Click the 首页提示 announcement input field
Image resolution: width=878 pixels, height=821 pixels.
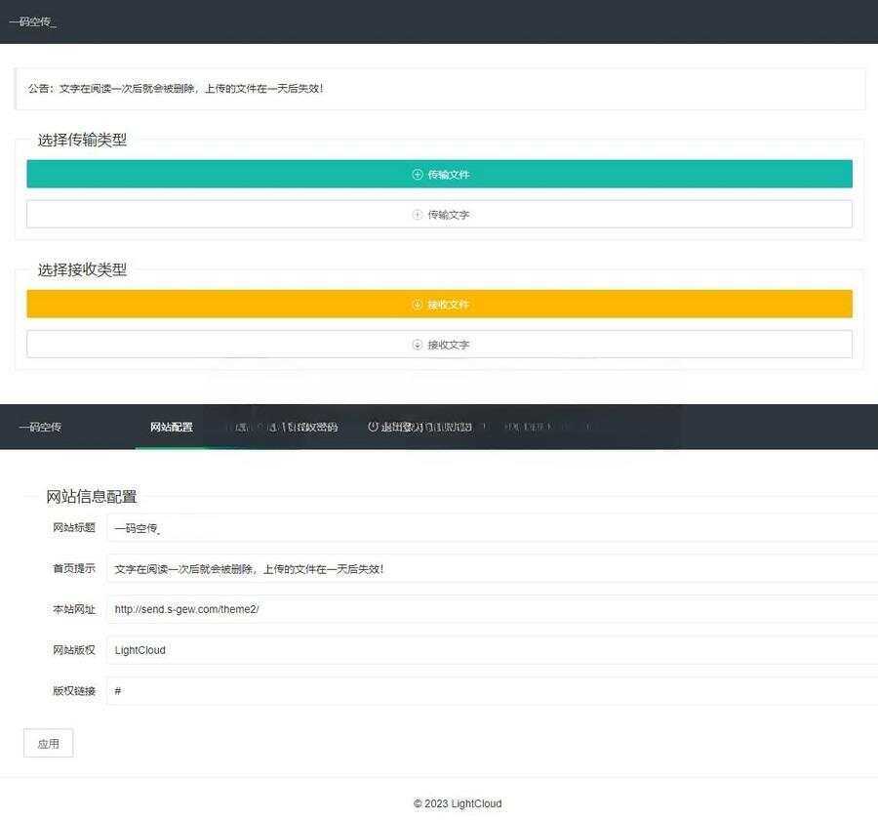click(390, 568)
